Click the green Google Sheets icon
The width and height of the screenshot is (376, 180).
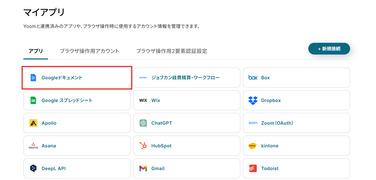coord(33,100)
